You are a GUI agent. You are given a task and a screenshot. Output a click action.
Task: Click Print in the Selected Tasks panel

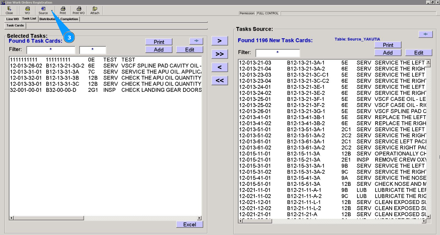pyautogui.click(x=159, y=42)
